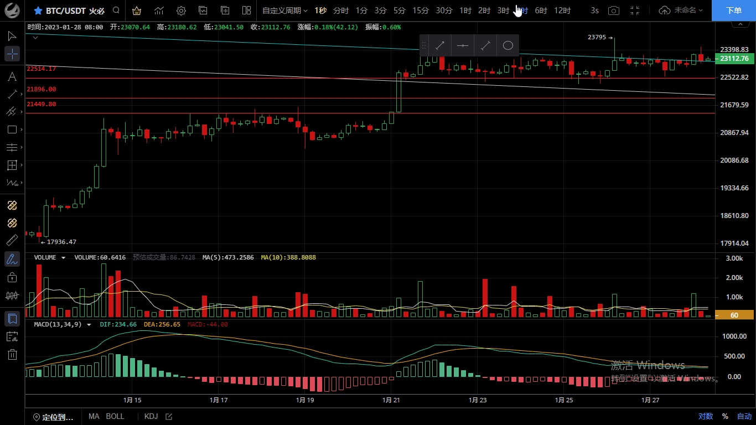Choose ellipse shape in floating toolbar
Screen dimensions: 756x425
(x=508, y=46)
